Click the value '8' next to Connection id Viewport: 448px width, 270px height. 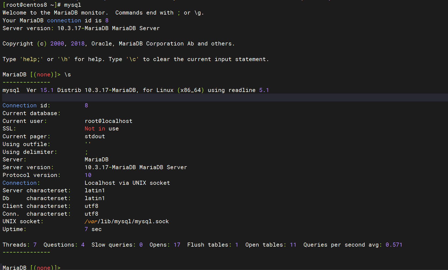[86, 105]
